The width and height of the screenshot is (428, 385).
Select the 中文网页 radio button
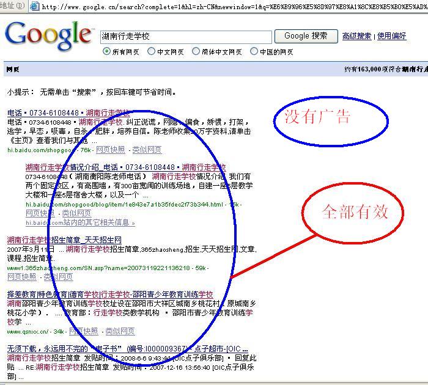click(151, 51)
